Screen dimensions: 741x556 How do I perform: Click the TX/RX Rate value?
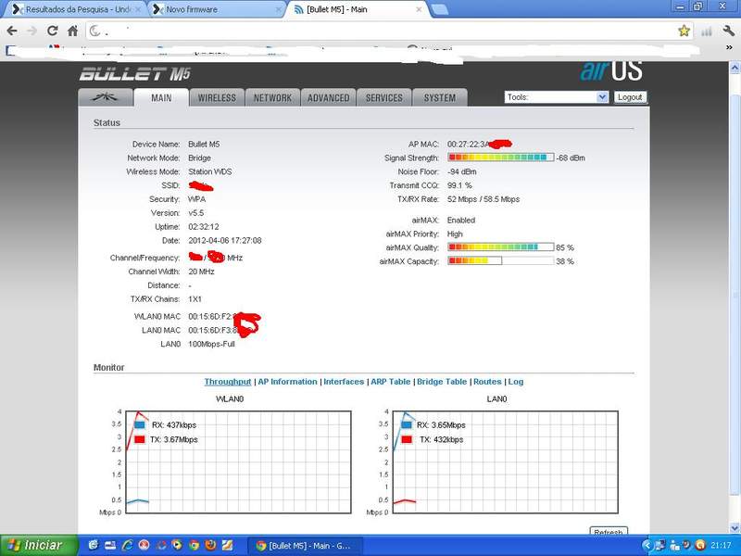coord(484,199)
